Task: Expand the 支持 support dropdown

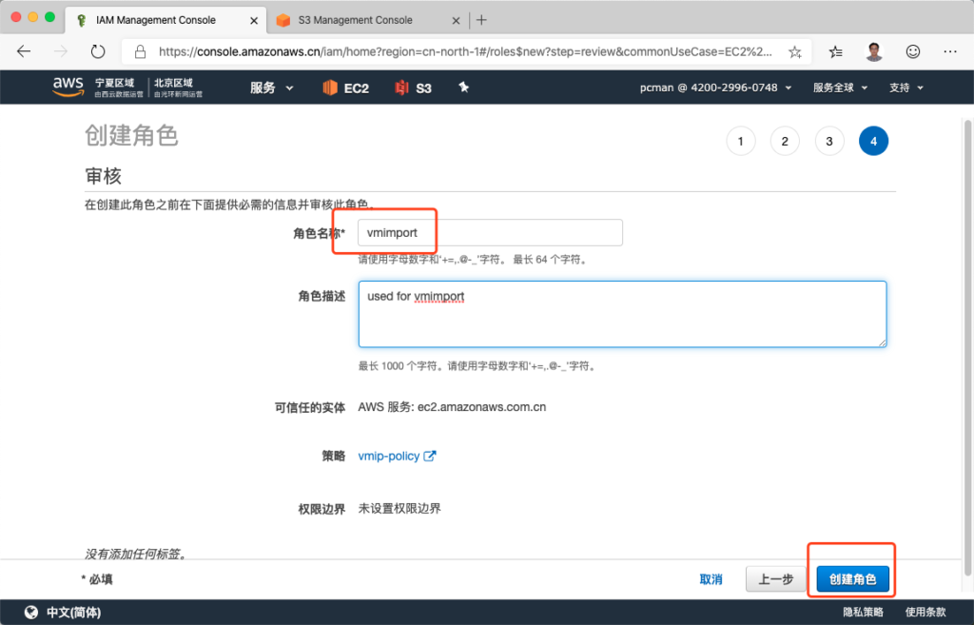Action: tap(906, 88)
